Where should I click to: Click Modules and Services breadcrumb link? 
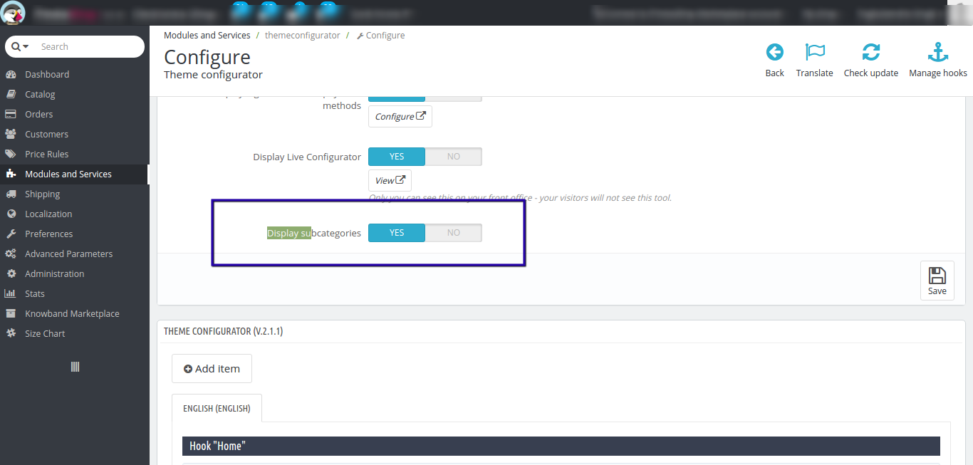click(x=207, y=35)
